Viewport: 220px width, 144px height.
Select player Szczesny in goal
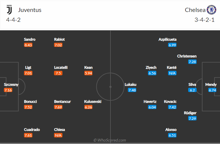coord(11,85)
